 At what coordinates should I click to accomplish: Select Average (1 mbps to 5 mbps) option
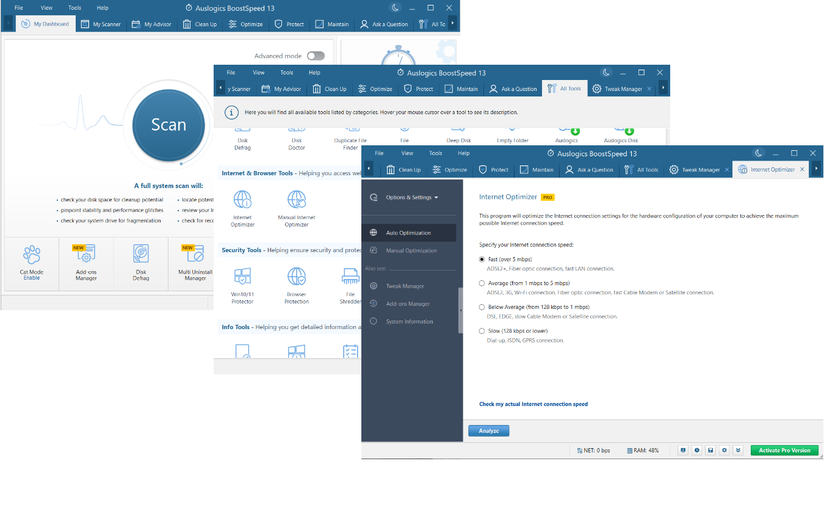click(x=482, y=283)
